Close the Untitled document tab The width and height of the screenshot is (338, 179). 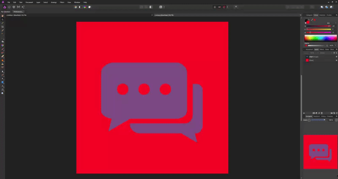152,15
